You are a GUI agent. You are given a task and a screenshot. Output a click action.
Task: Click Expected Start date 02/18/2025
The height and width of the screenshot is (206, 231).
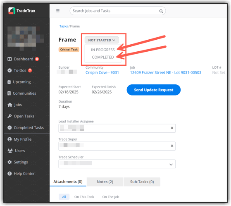68,92
